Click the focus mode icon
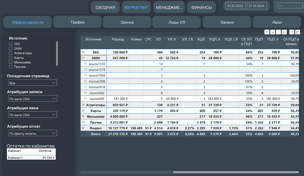Image resolution: width=304 pixels, height=176 pixels. (x=297, y=32)
